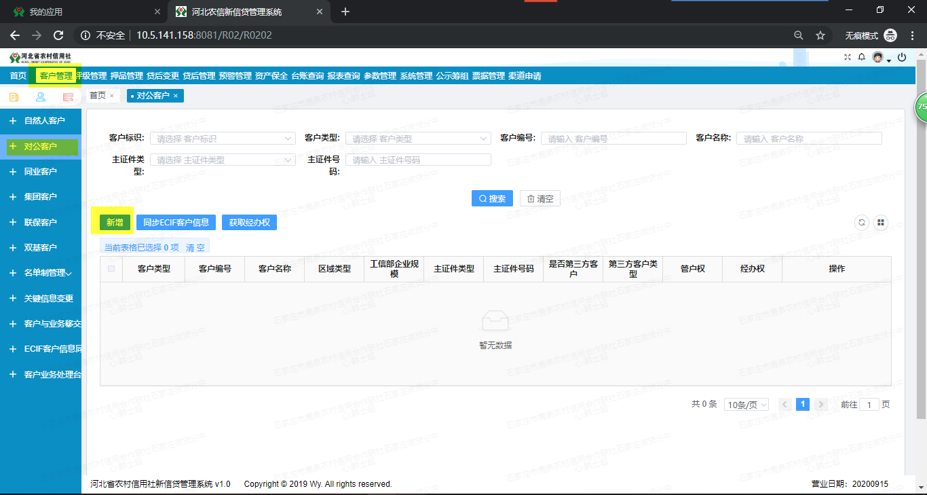927x495 pixels.
Task: Click the 清空 button to clear search fields
Action: 540,198
